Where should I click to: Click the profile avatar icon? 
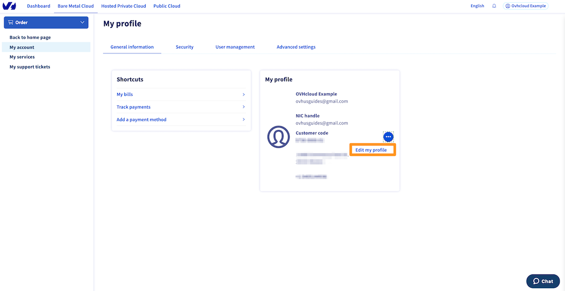click(x=279, y=137)
